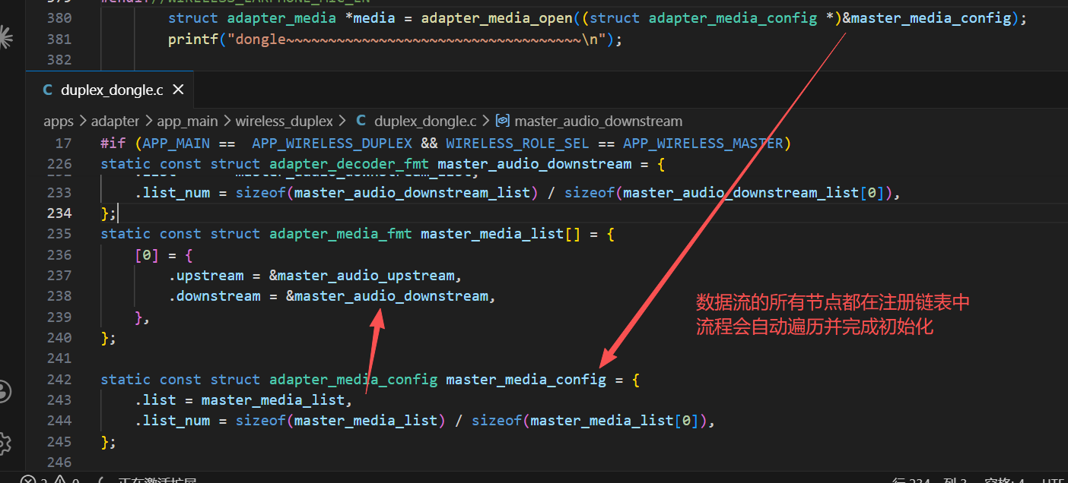Select line number 242 in gutter
This screenshot has width=1068, height=483.
(59, 379)
